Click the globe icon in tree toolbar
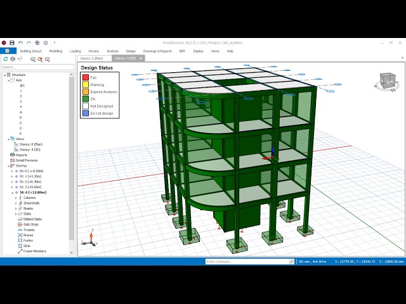 [x=13, y=59]
